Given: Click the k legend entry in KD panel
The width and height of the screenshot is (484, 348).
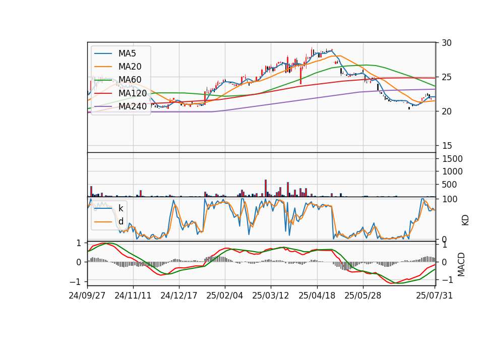Looking at the screenshot, I should (x=120, y=208).
